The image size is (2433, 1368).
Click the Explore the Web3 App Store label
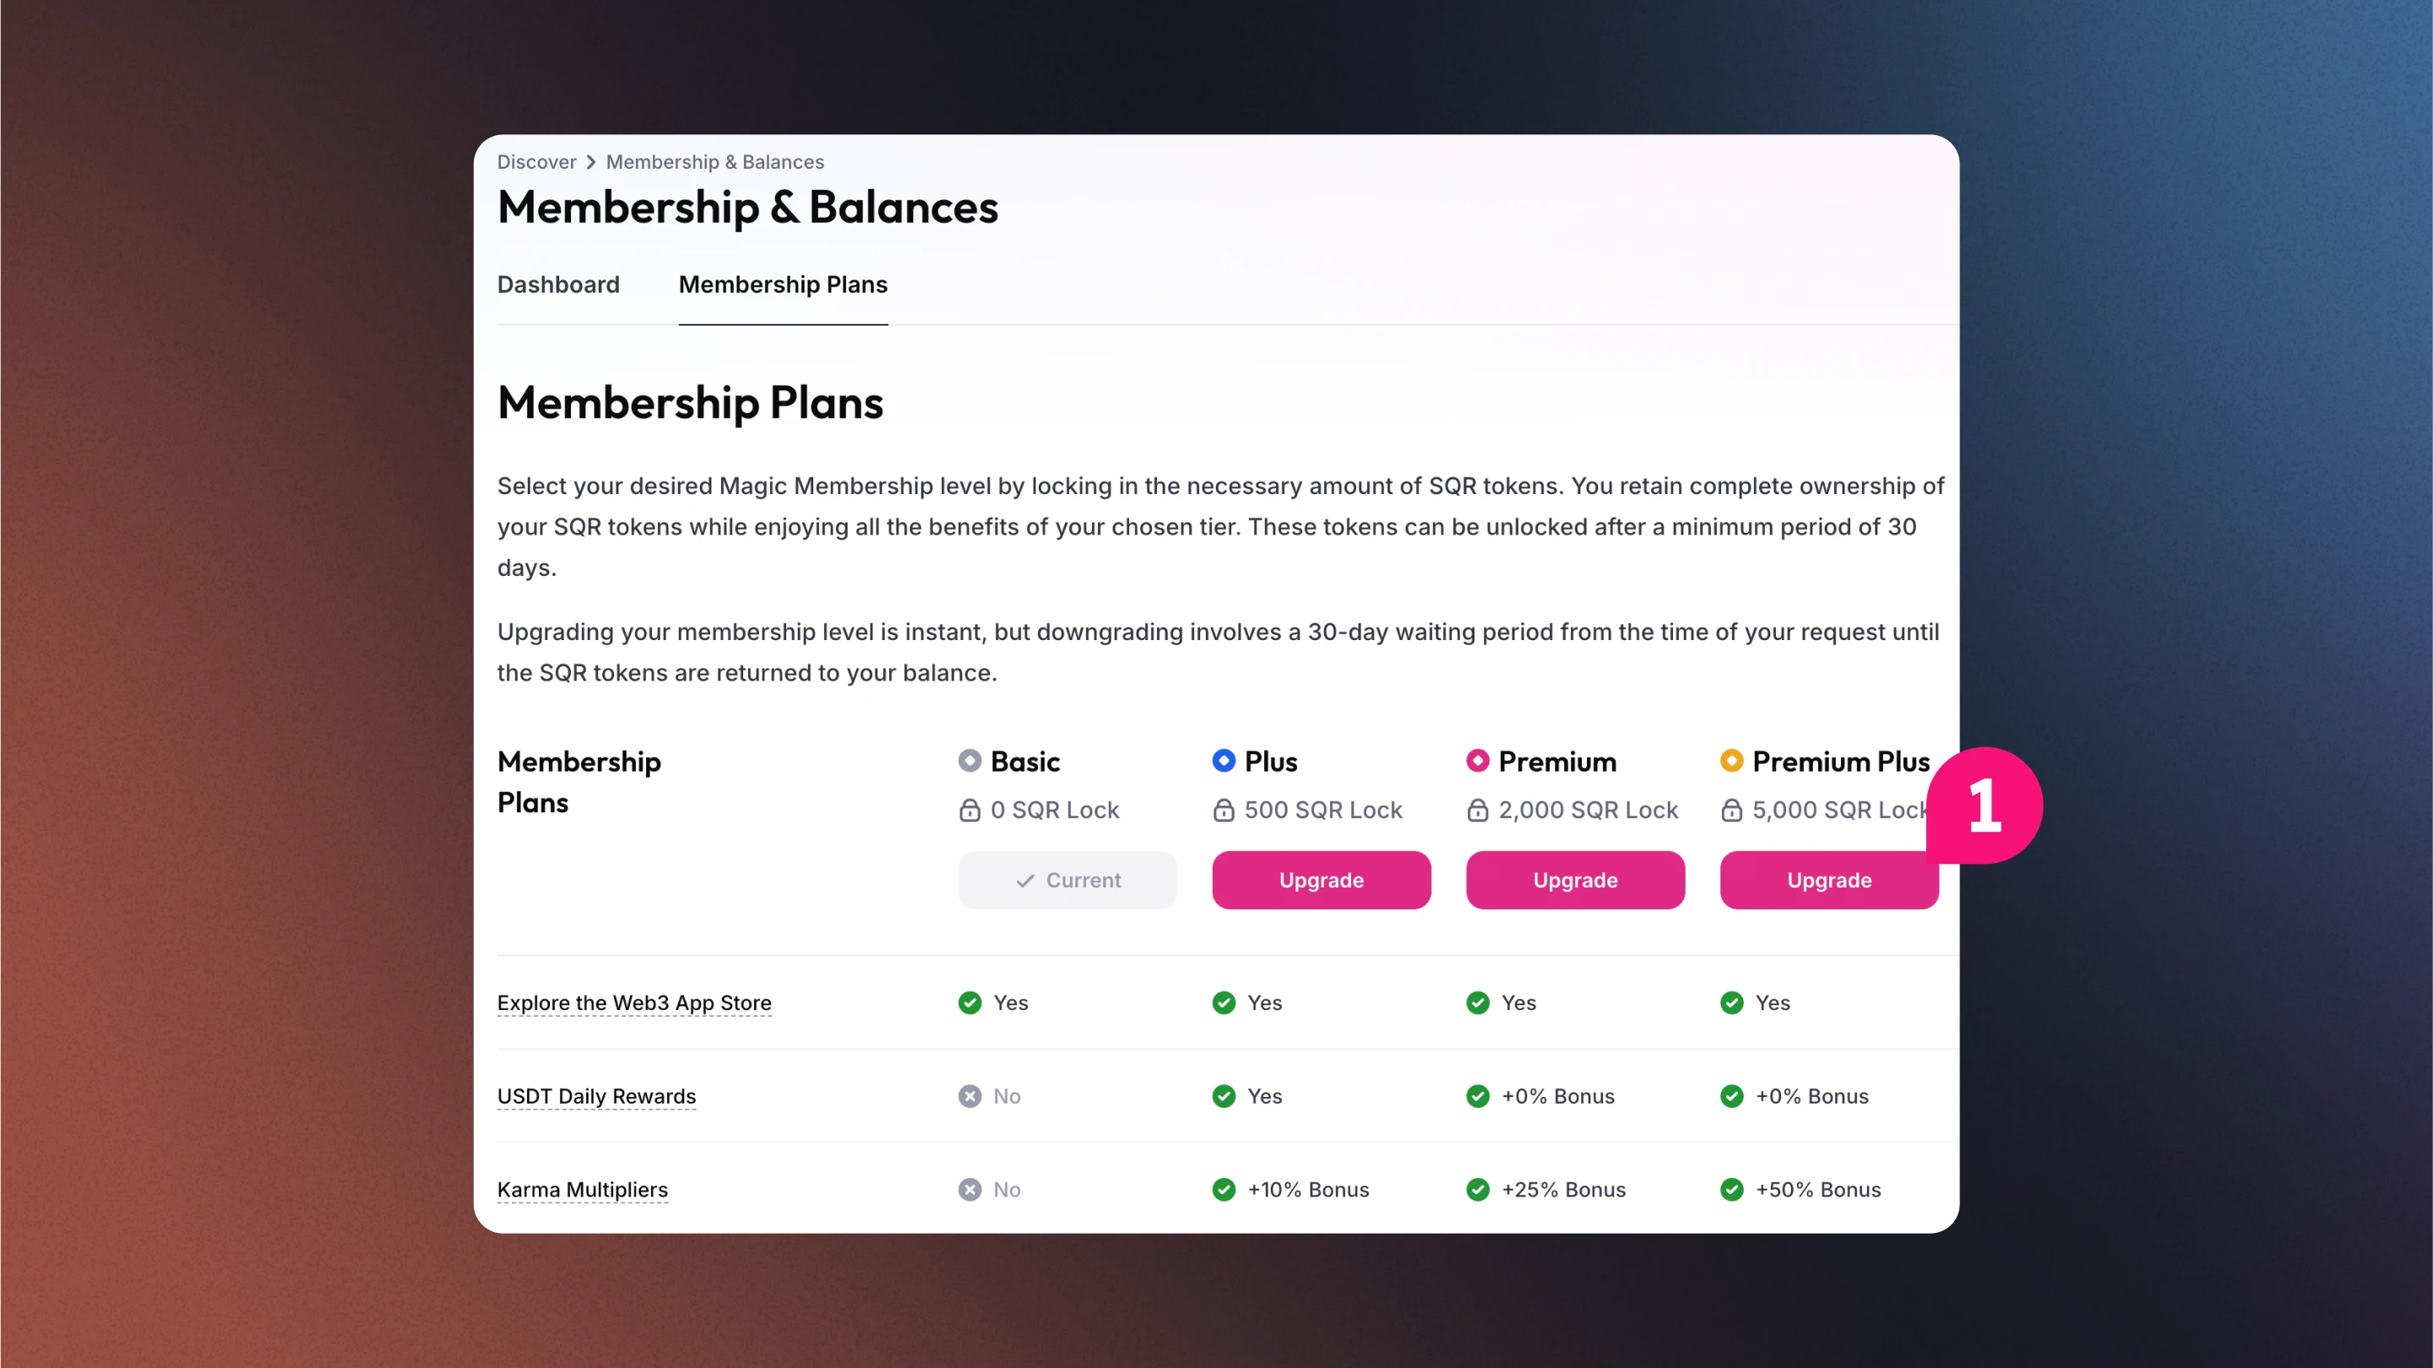pos(633,1002)
